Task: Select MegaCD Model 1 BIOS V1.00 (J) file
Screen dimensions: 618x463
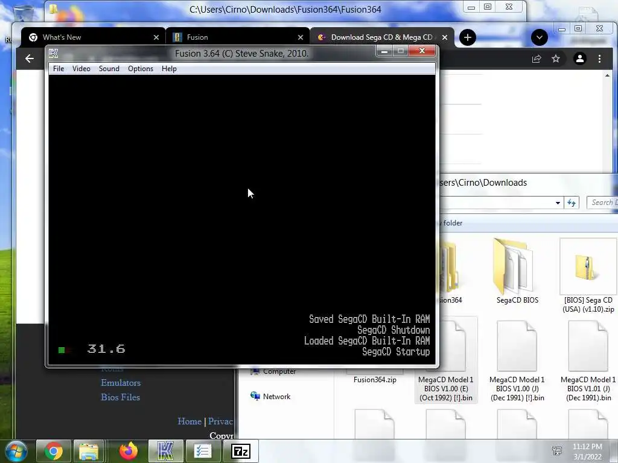Action: [517, 361]
